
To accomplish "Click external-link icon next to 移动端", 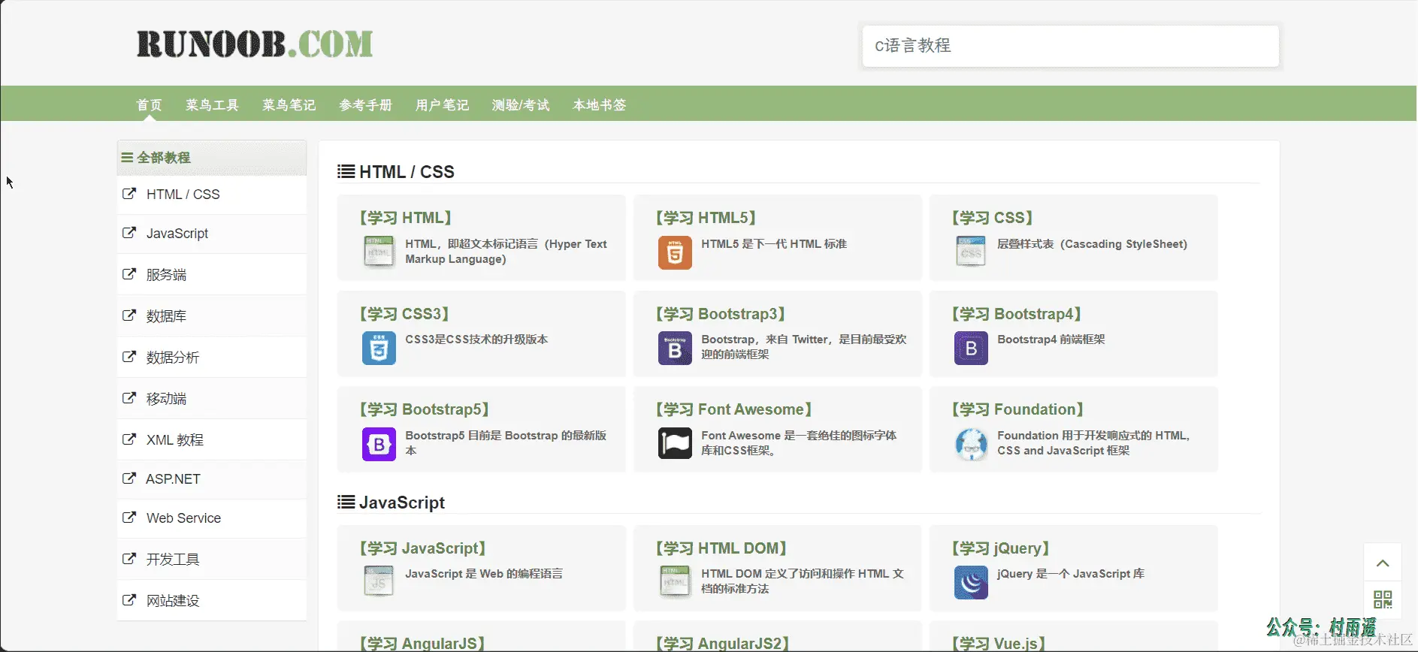I will coord(129,398).
